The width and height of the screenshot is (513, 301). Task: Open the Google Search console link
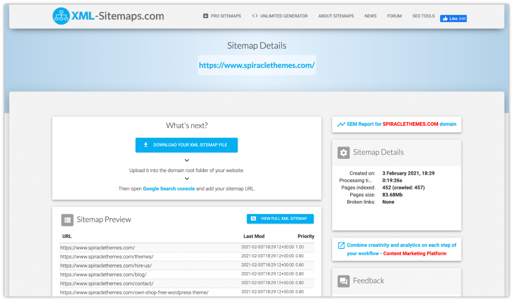tap(169, 188)
